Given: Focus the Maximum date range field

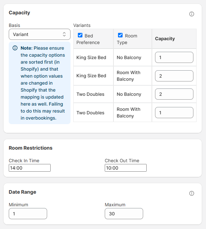Looking at the screenshot, I should point(124,214).
